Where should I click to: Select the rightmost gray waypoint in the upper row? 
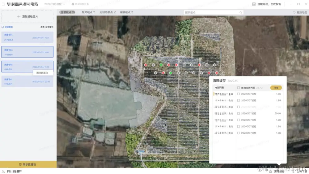(214, 65)
